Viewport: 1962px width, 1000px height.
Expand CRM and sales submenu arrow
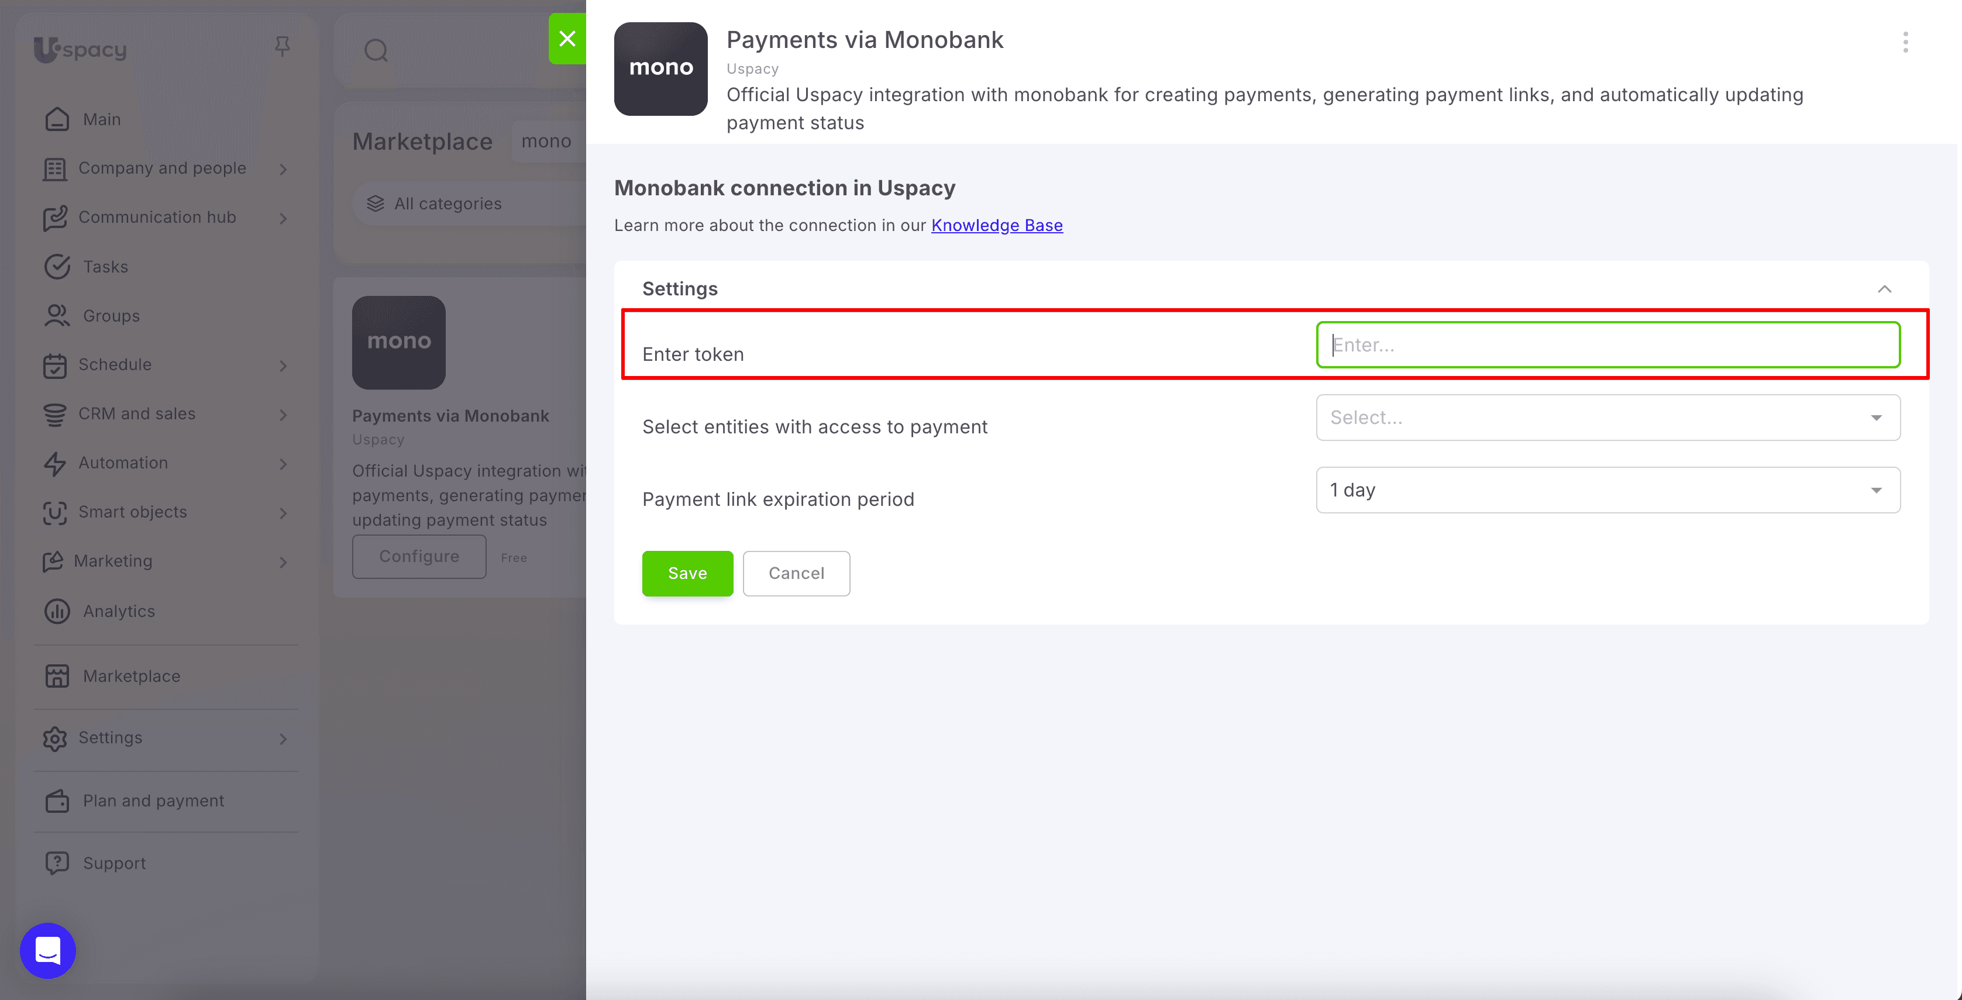(283, 415)
